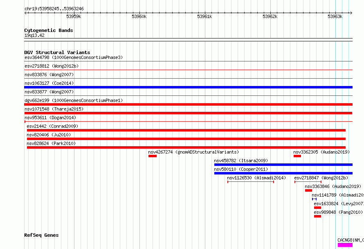364x249 pixels.
Task: Click the magenta CACNG8 gene block
Action: (345, 245)
